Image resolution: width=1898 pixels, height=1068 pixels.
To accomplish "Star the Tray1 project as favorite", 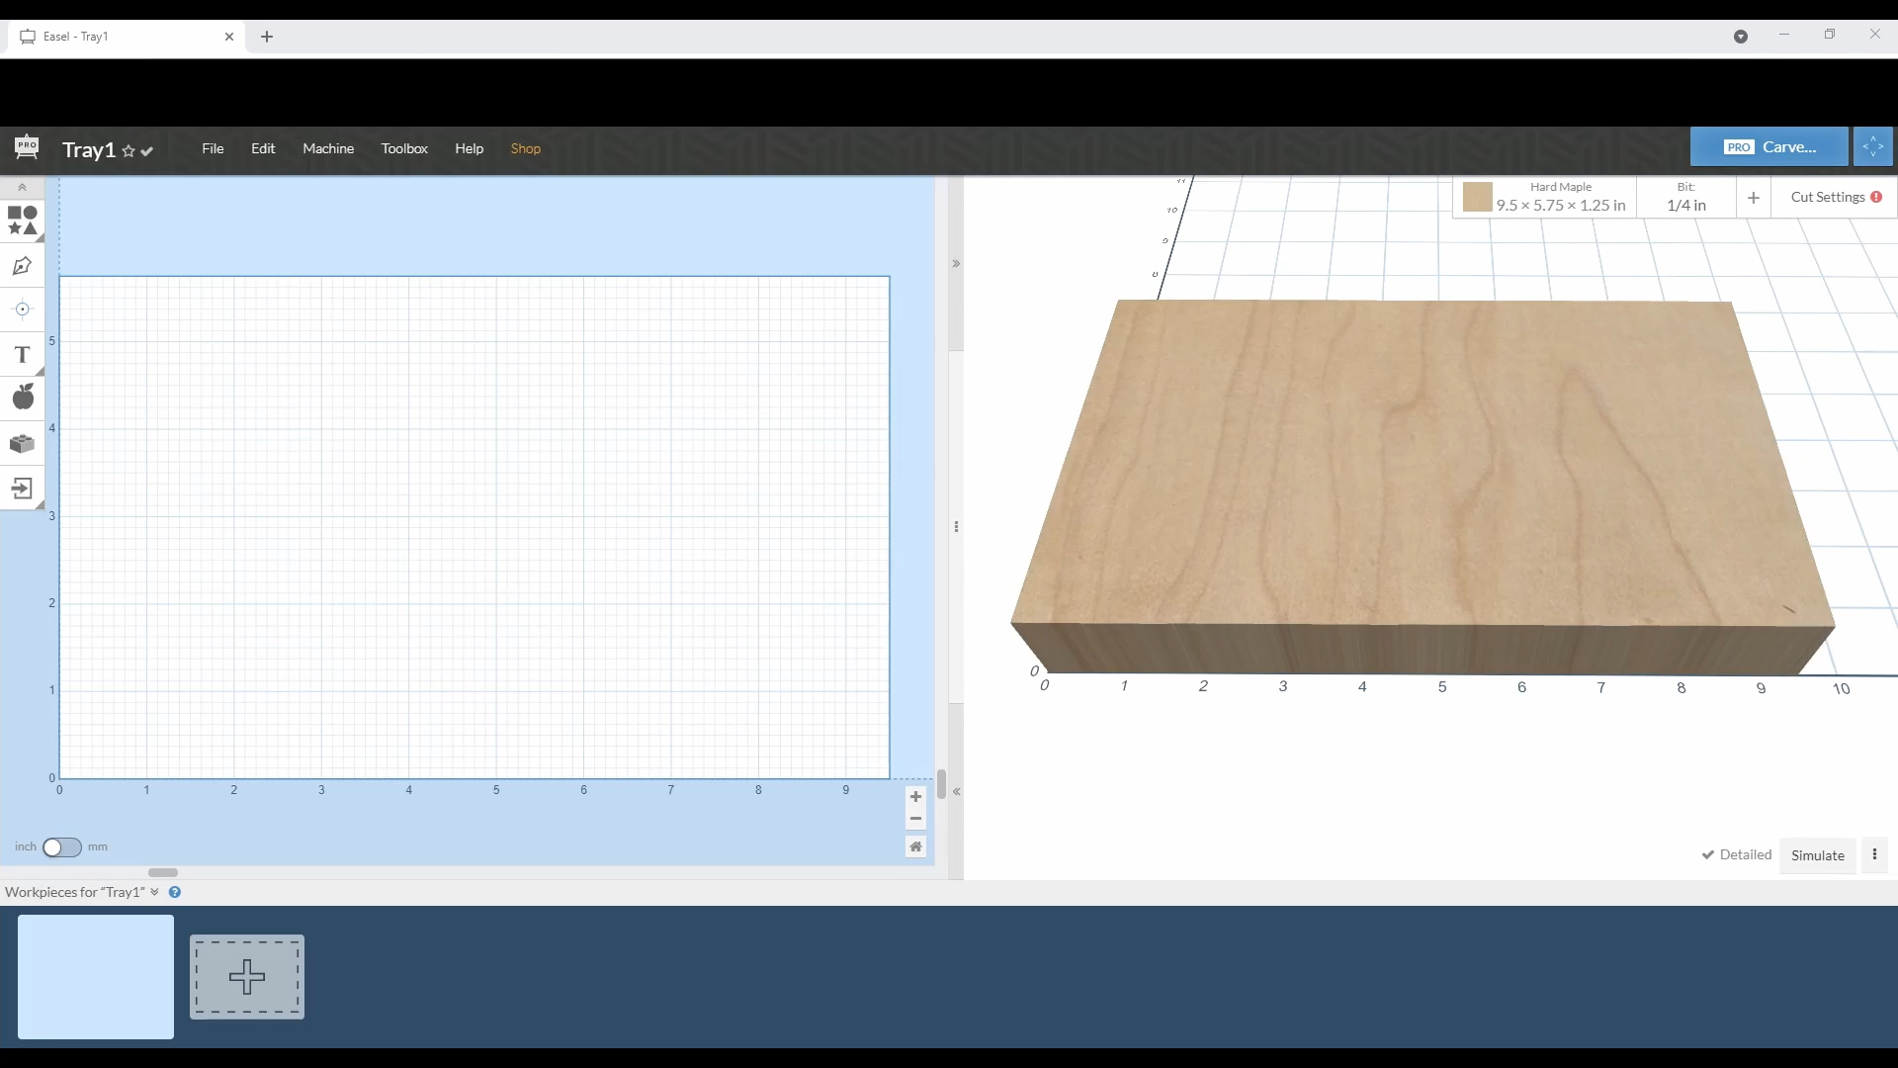I will coord(129,150).
